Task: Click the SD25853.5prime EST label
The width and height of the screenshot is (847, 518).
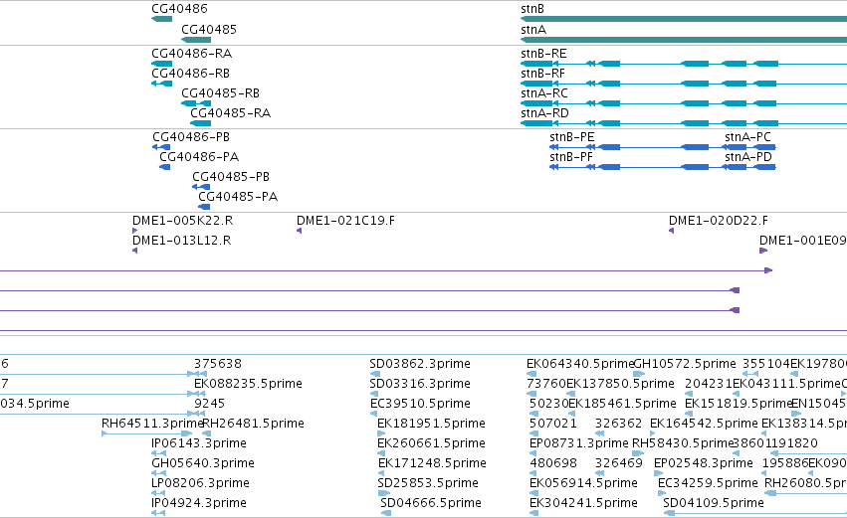Action: pos(428,483)
